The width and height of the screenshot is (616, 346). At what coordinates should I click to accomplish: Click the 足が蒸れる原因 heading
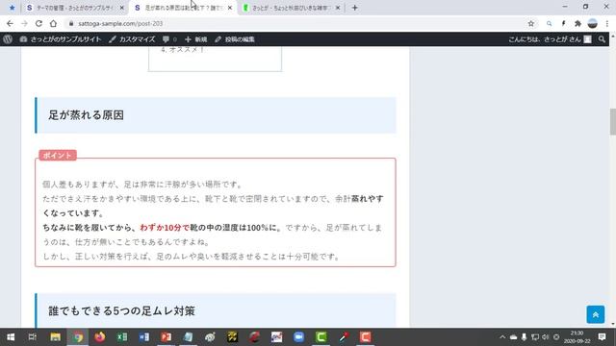86,115
